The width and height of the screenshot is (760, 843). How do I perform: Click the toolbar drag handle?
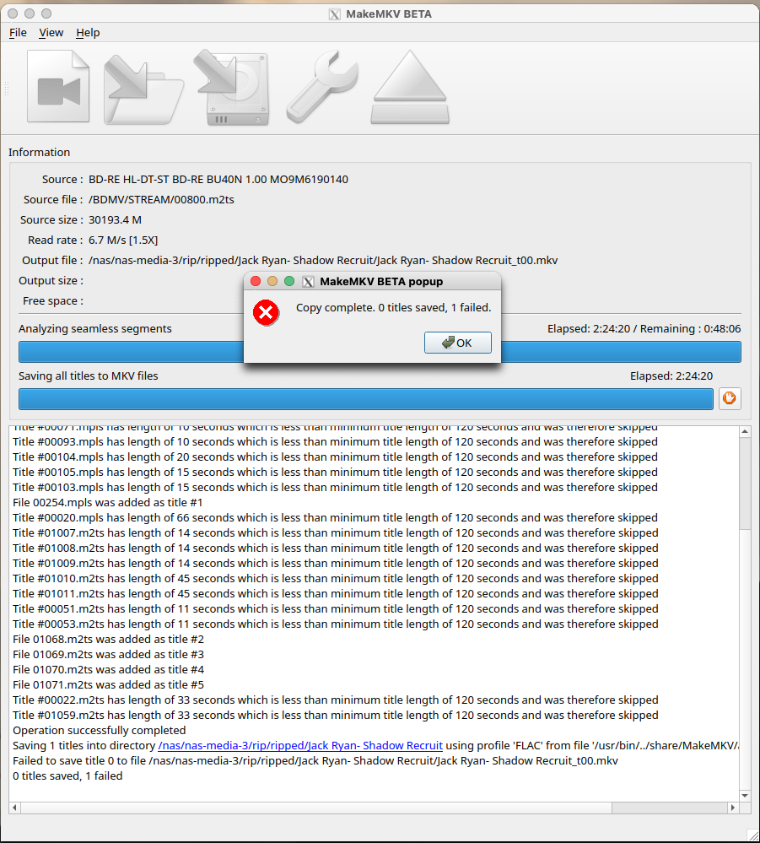pos(7,89)
